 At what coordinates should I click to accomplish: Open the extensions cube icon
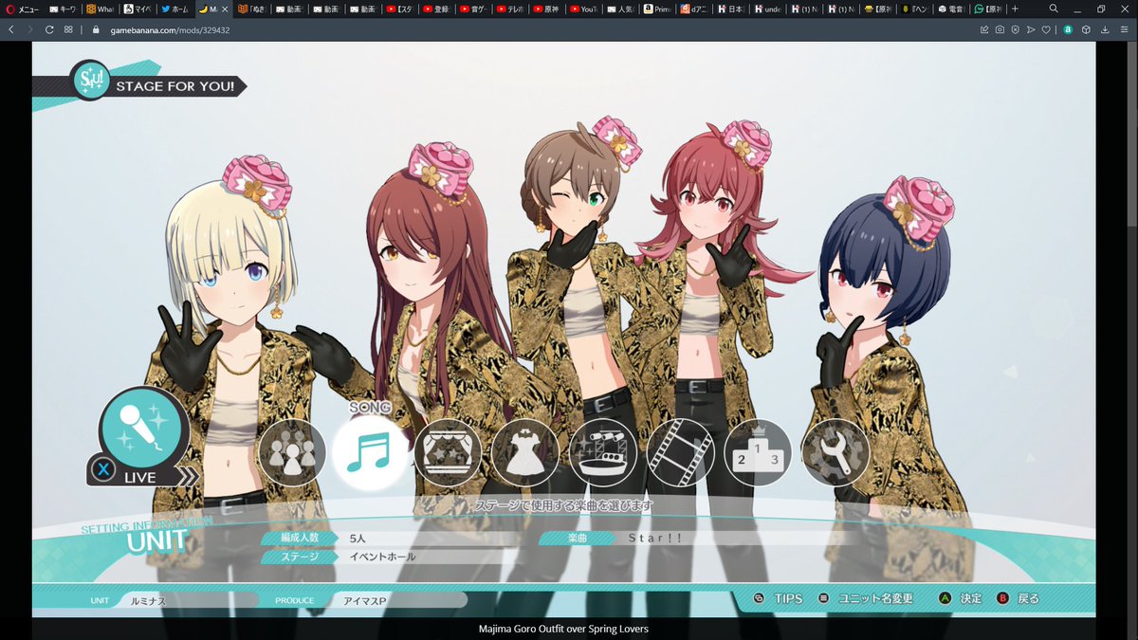tap(1088, 29)
